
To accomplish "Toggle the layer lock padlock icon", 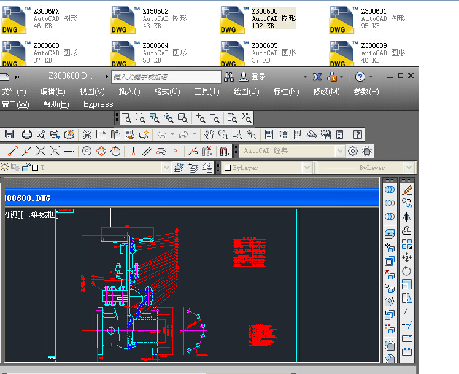I will tap(26, 168).
